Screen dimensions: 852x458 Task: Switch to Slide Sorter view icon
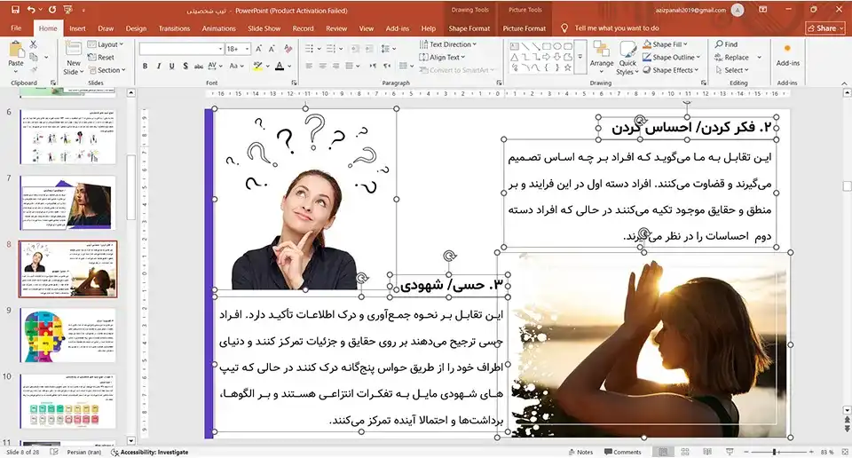click(x=685, y=452)
